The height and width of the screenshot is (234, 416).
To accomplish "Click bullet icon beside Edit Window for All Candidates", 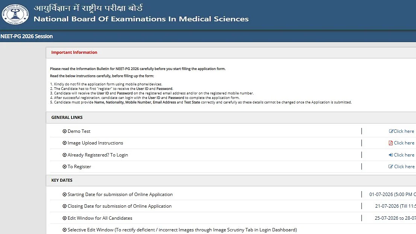I will [x=64, y=218].
